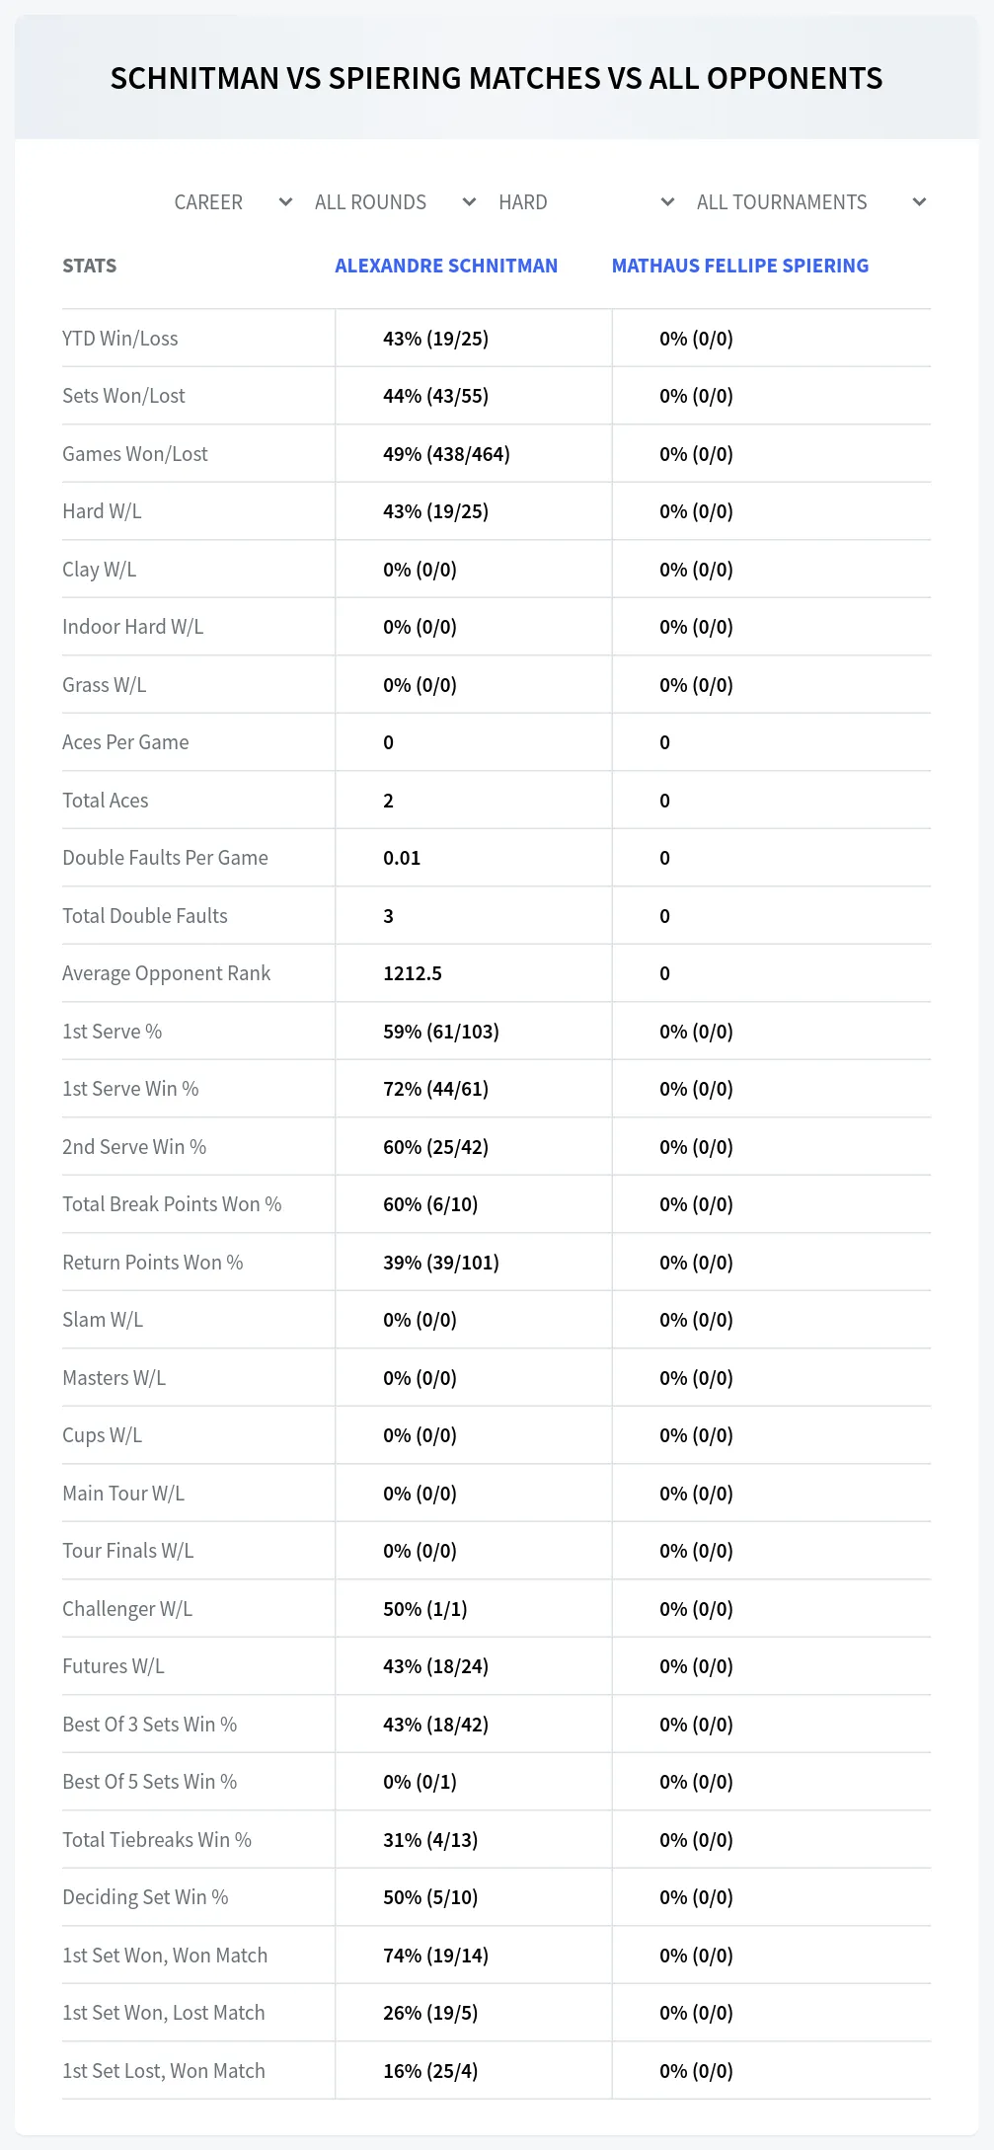Open Mathaus Fellipe Spiering player link
The width and height of the screenshot is (994, 2150).
740,266
